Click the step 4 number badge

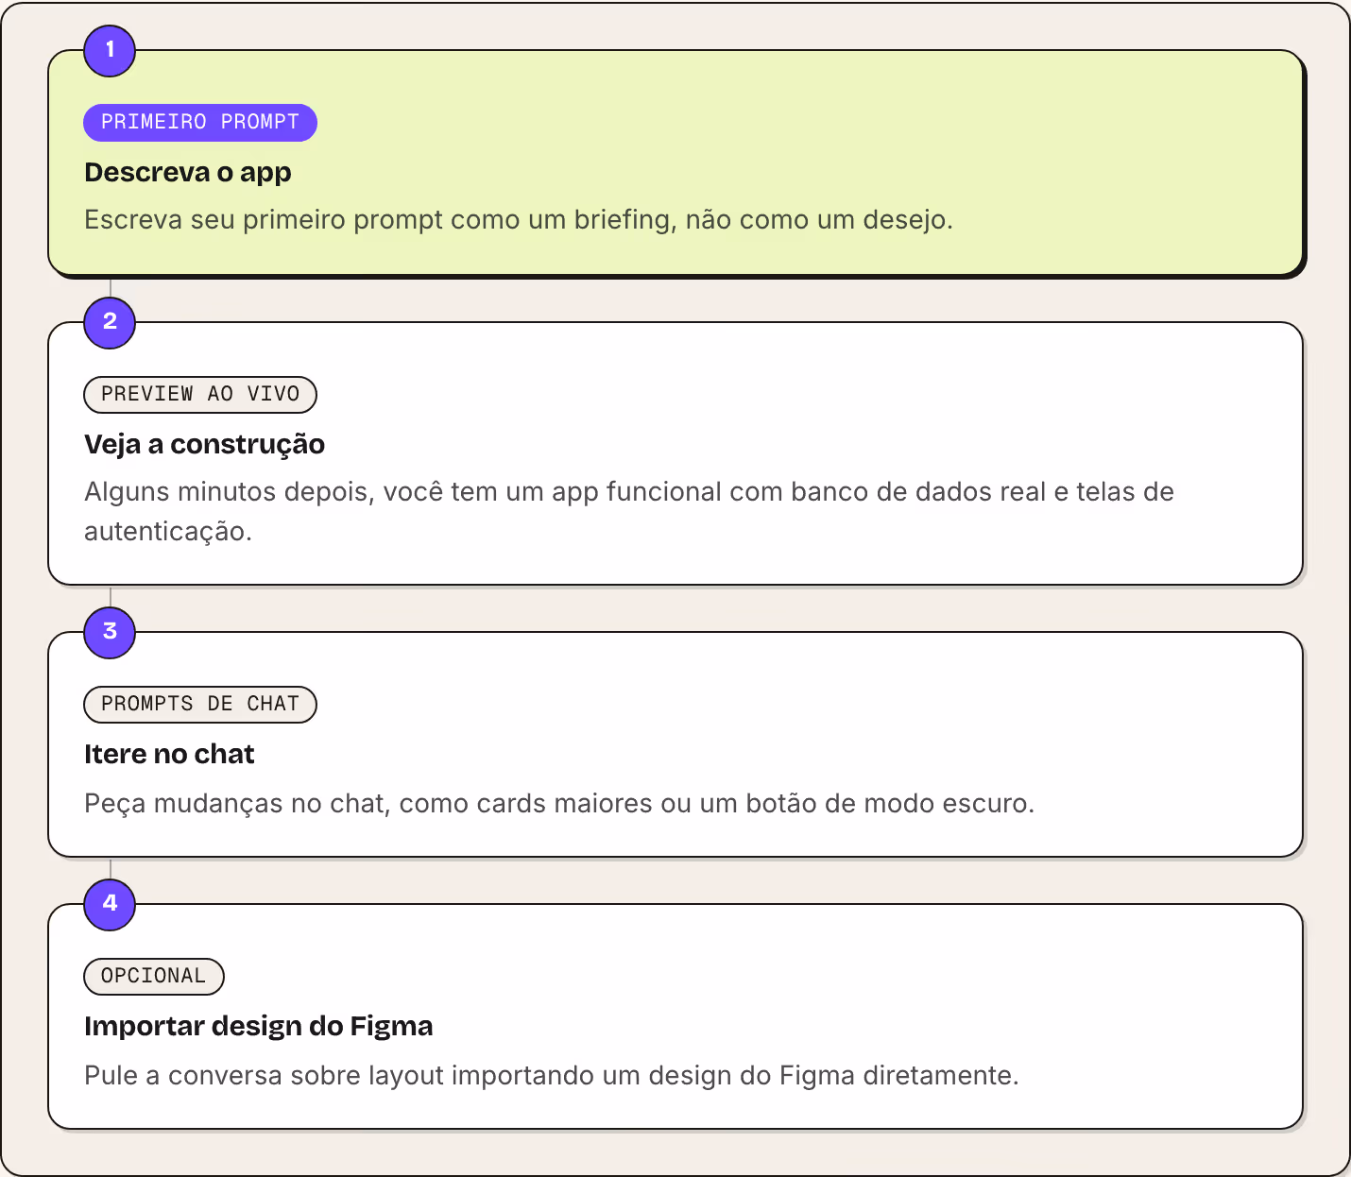pyautogui.click(x=110, y=904)
